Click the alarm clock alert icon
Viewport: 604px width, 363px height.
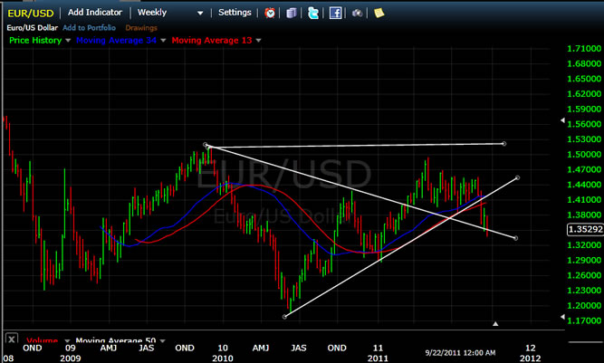270,13
